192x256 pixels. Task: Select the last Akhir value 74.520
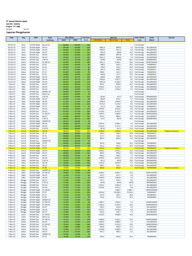[77, 236]
